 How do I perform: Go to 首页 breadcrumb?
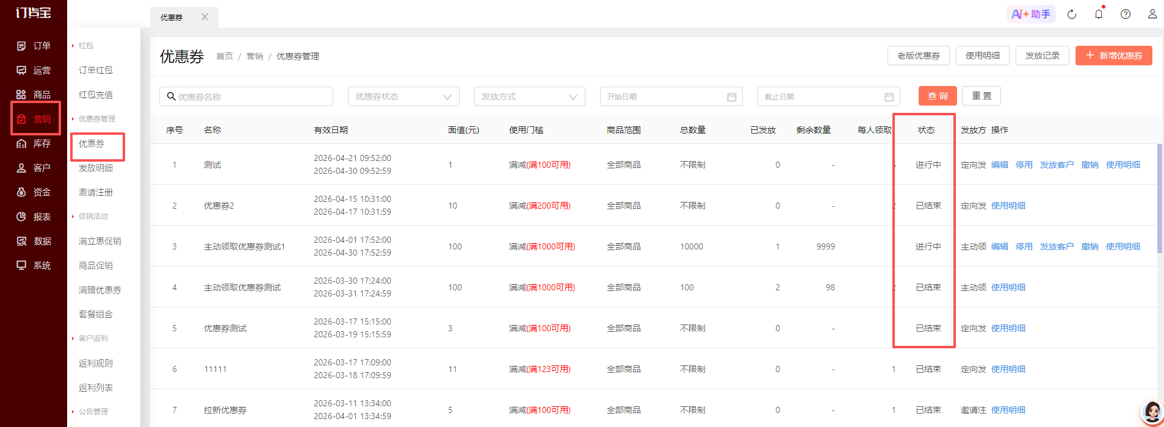point(225,56)
